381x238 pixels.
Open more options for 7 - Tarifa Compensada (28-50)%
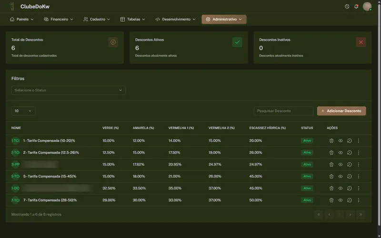(359, 200)
